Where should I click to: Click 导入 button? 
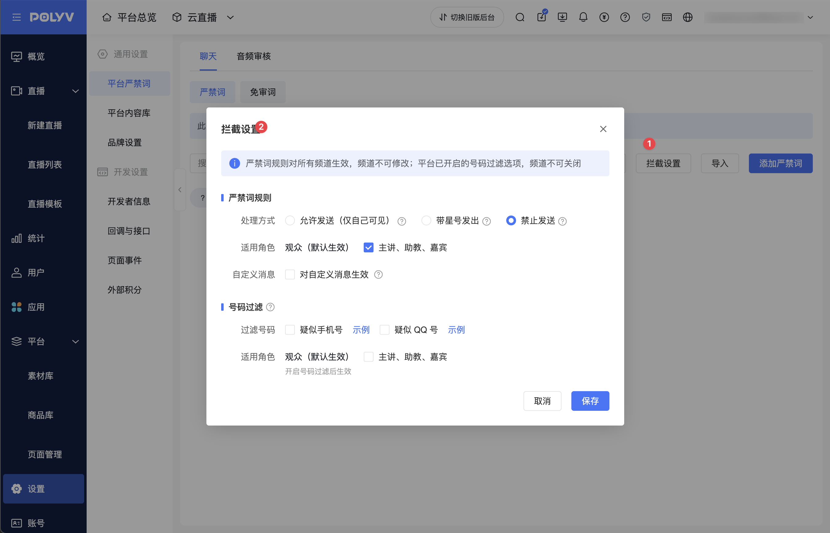[x=720, y=163]
